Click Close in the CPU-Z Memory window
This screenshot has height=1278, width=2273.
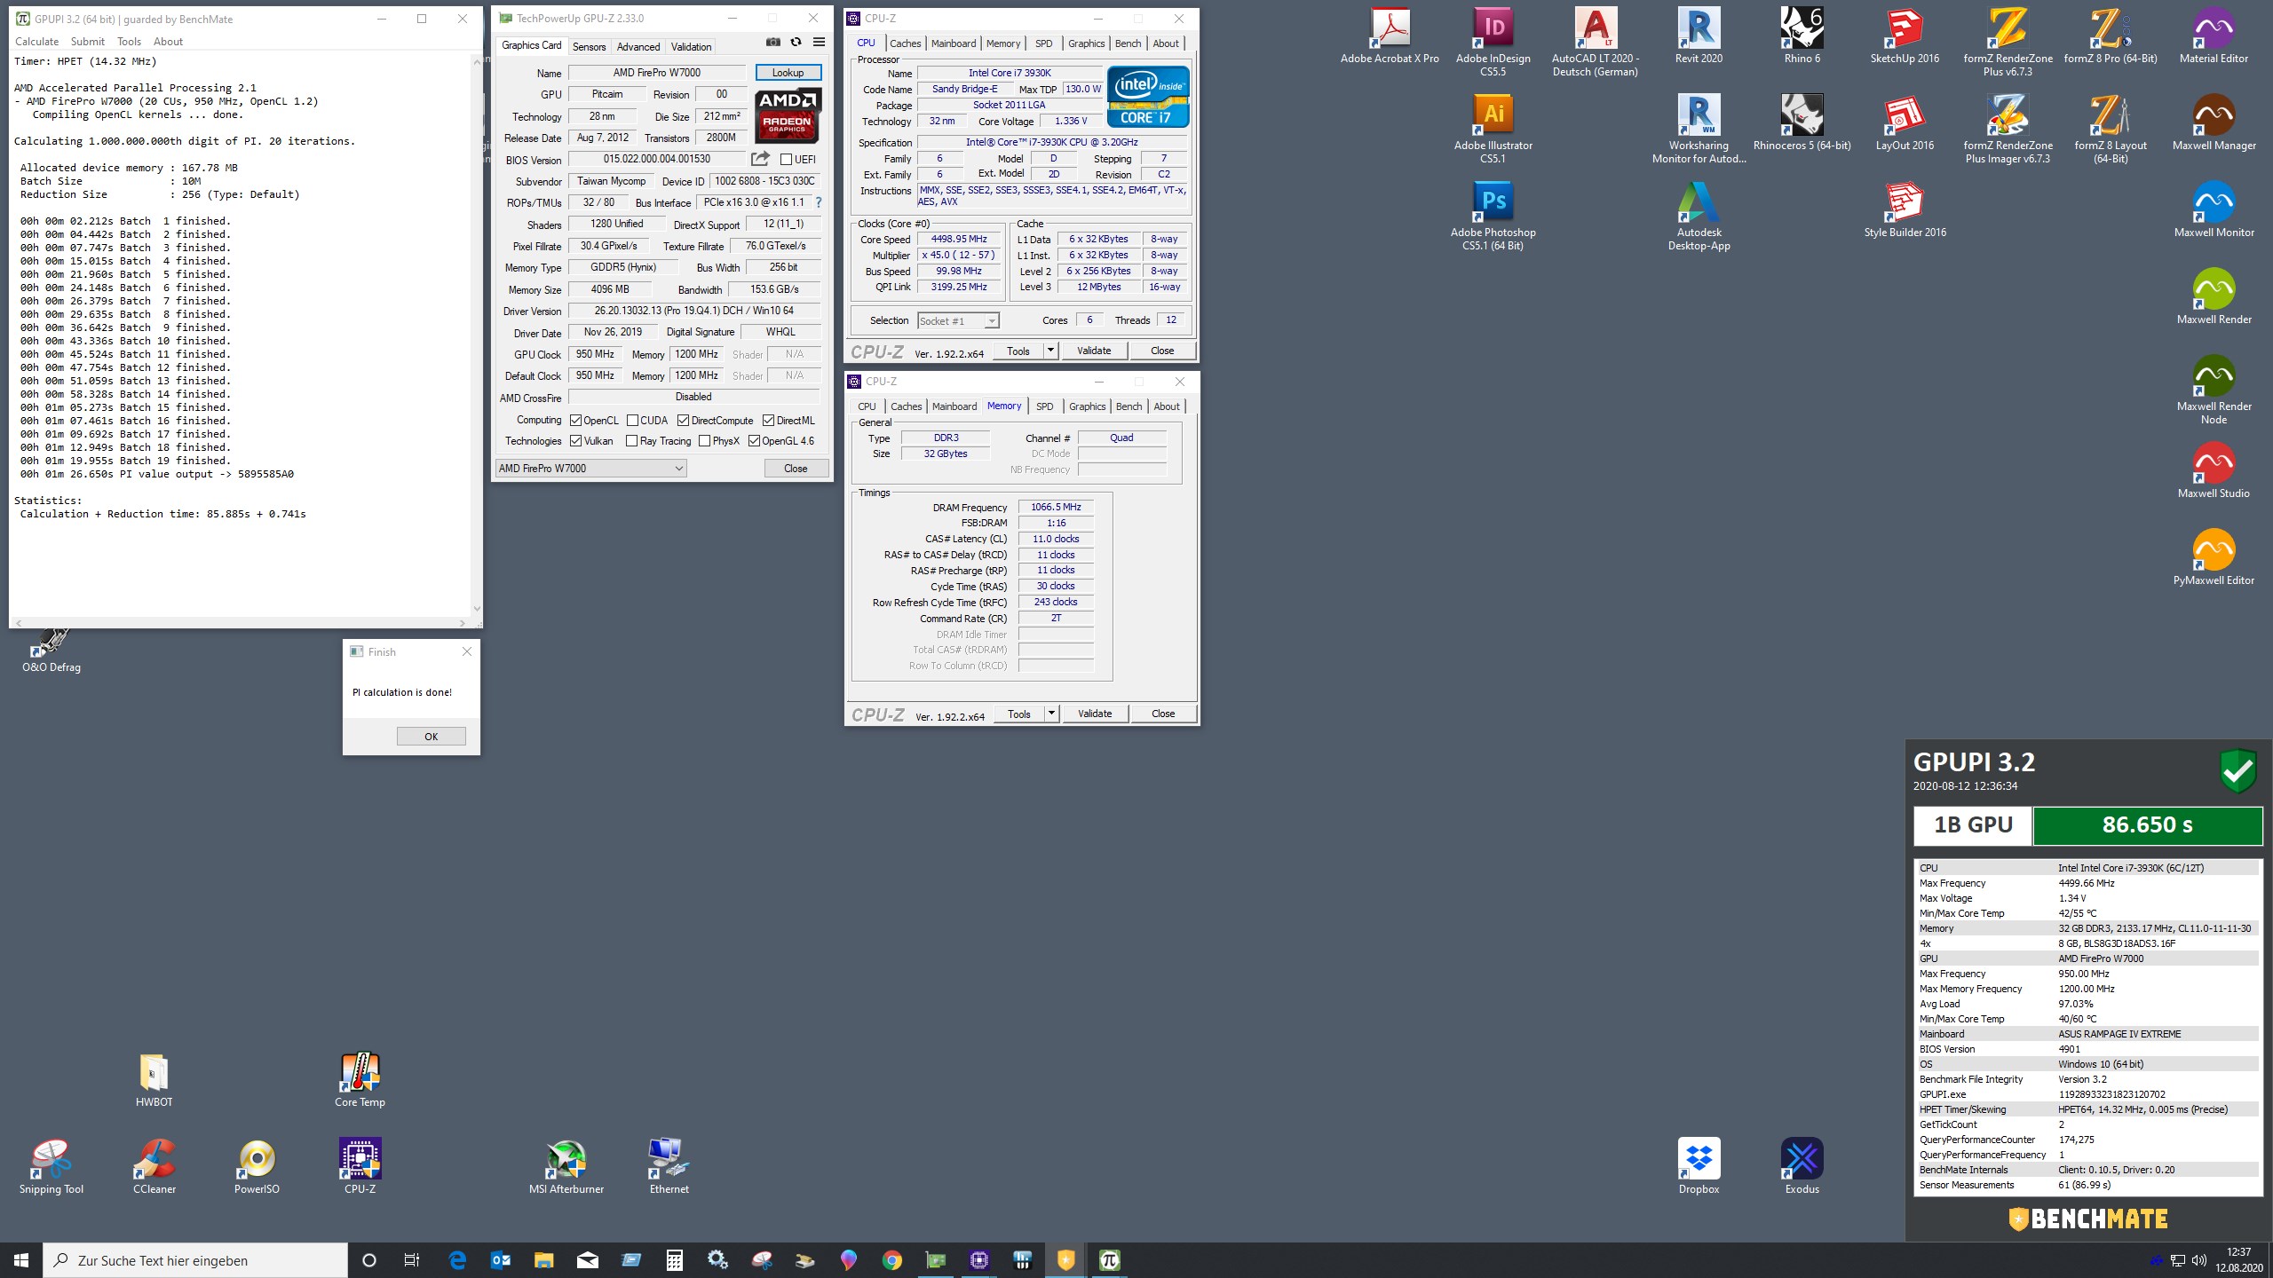(x=1163, y=714)
